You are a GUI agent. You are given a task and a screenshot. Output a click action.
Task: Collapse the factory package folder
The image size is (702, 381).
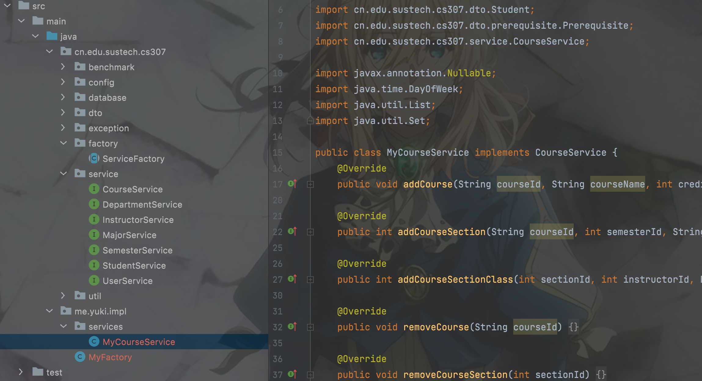click(64, 143)
